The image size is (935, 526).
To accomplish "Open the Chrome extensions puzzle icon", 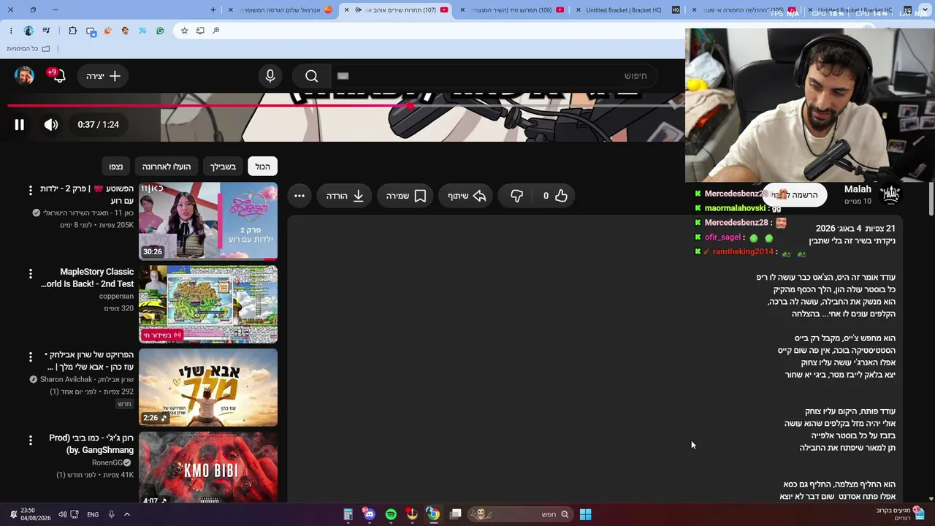I will (x=72, y=31).
